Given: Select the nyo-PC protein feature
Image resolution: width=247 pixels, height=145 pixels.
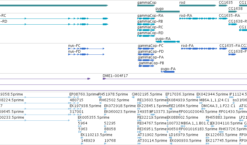Looking at the screenshot, I should coord(86,49).
